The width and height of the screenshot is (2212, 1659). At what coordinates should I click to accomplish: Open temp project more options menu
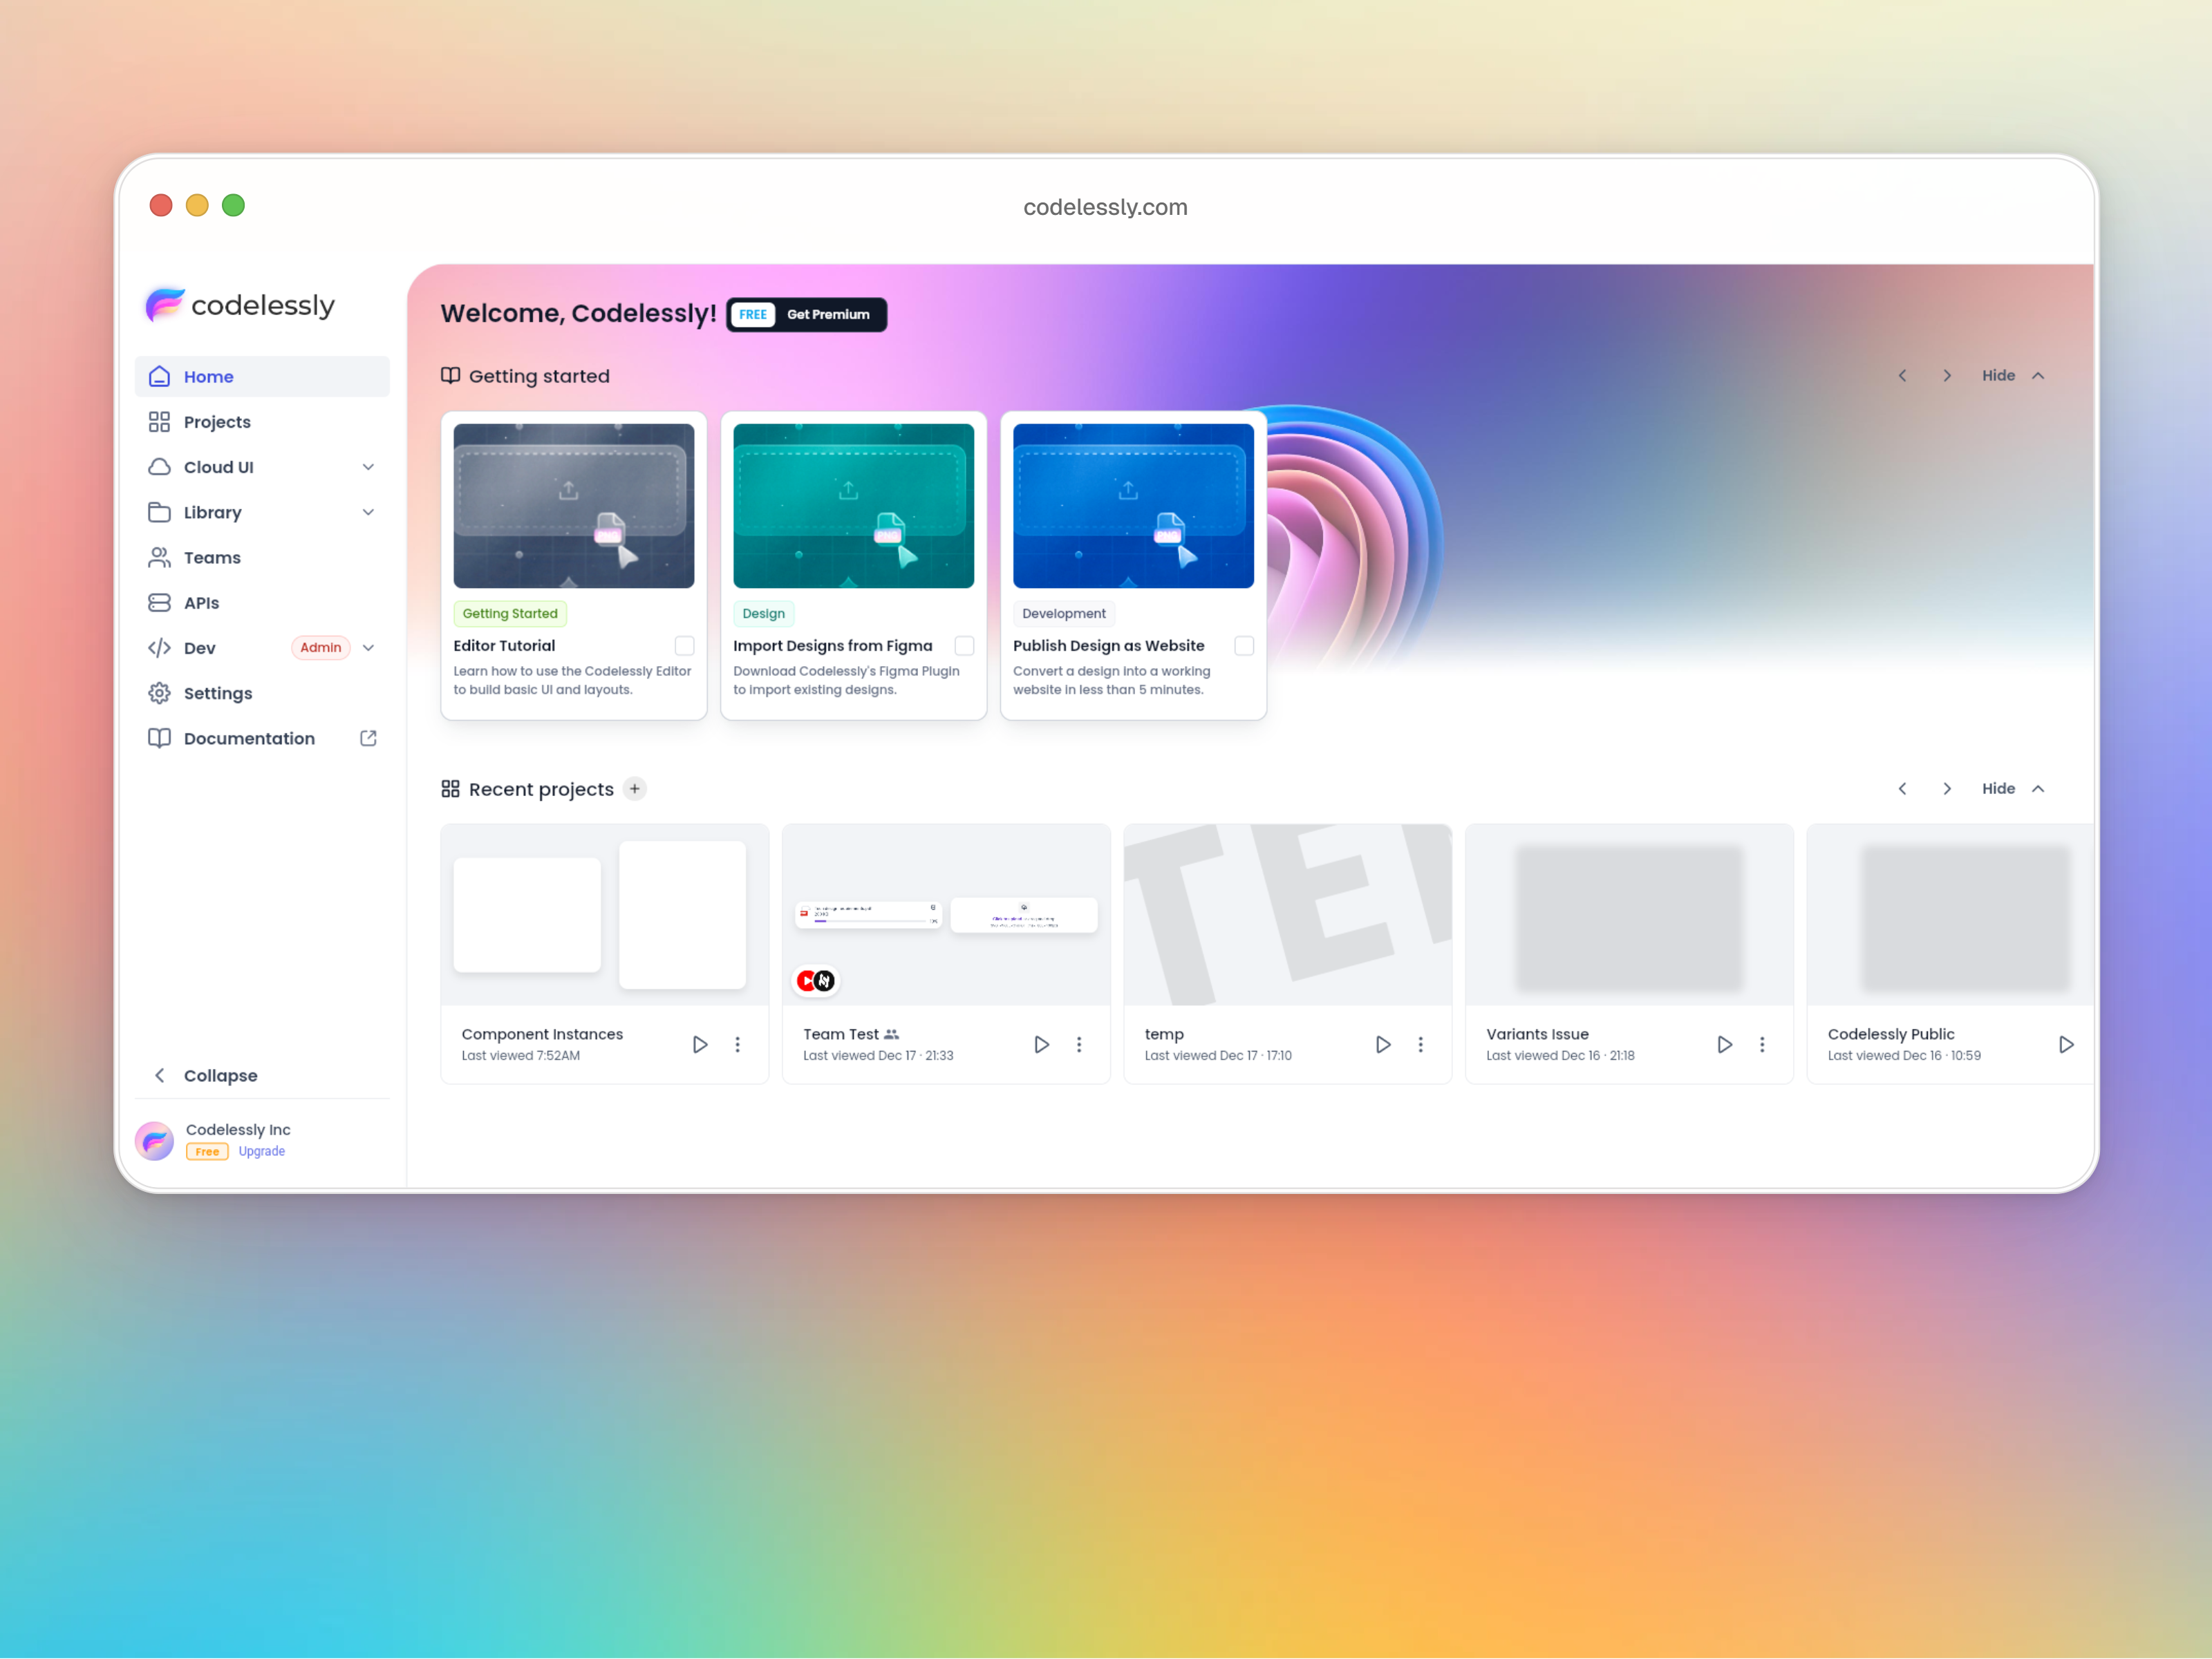[x=1421, y=1045]
